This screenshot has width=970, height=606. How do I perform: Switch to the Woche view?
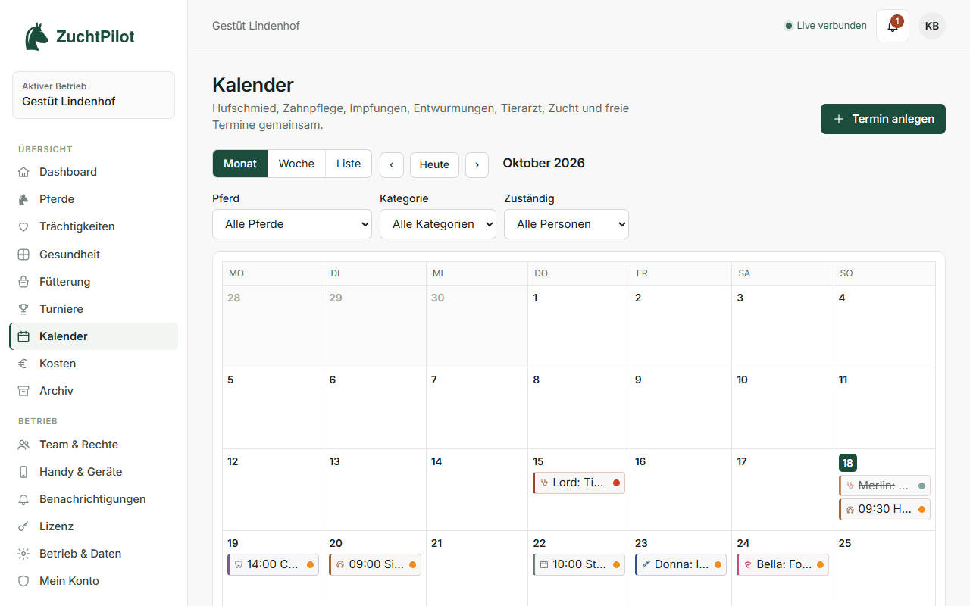click(x=296, y=164)
